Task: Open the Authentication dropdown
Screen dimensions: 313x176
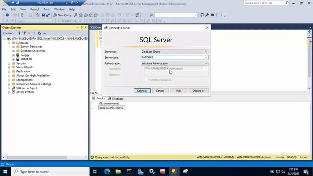Action: (206, 63)
